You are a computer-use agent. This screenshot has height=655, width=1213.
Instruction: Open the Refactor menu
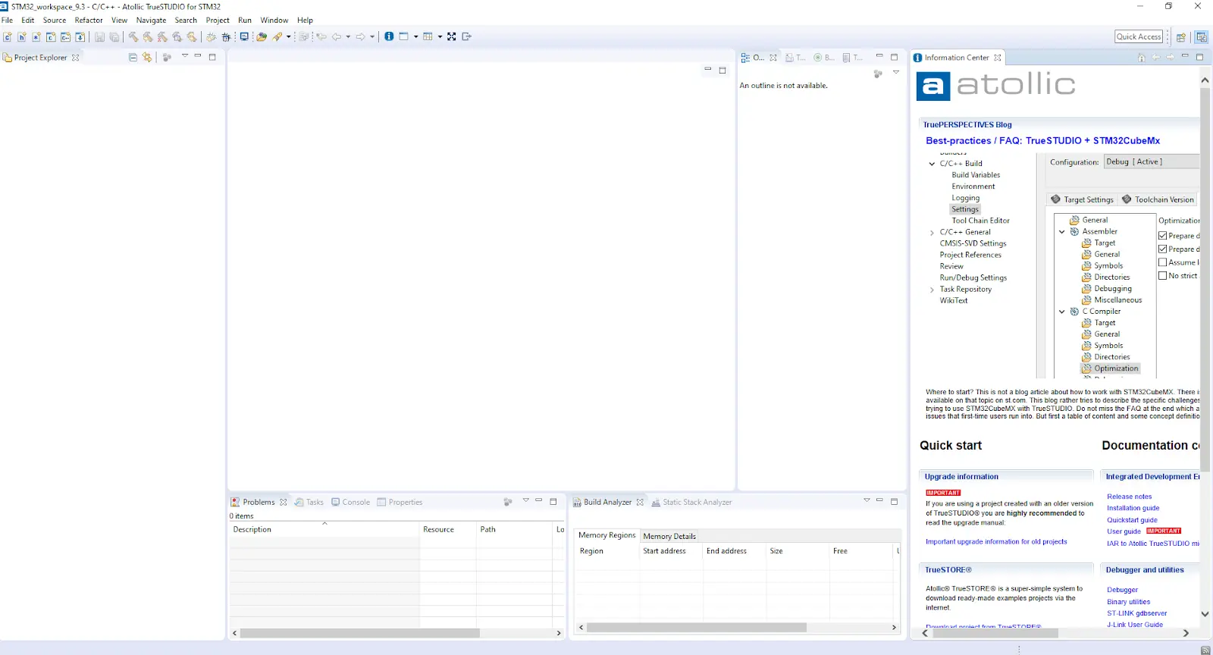[89, 20]
